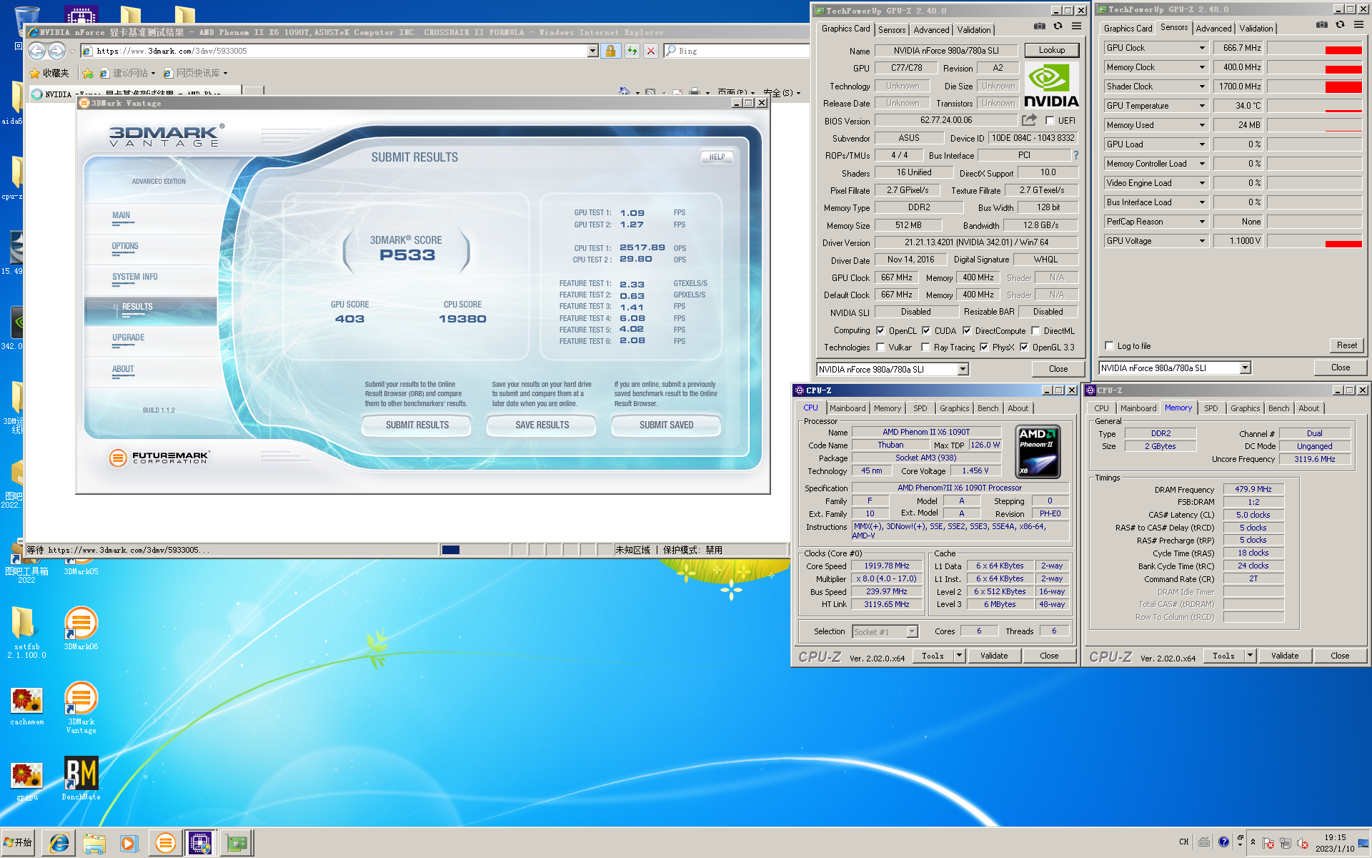The height and width of the screenshot is (858, 1372).
Task: Click SAVE RESULTS button
Action: [542, 425]
